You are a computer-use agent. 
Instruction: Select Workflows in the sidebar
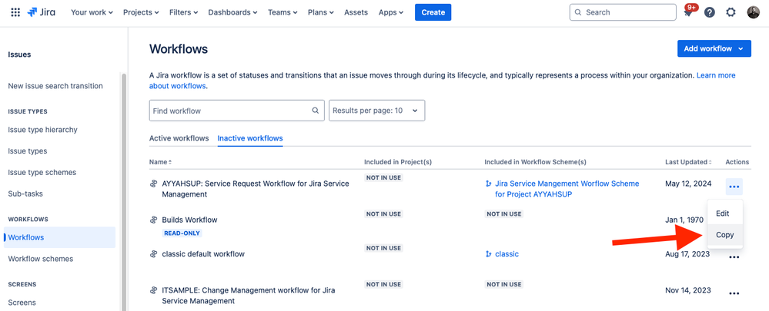point(59,237)
